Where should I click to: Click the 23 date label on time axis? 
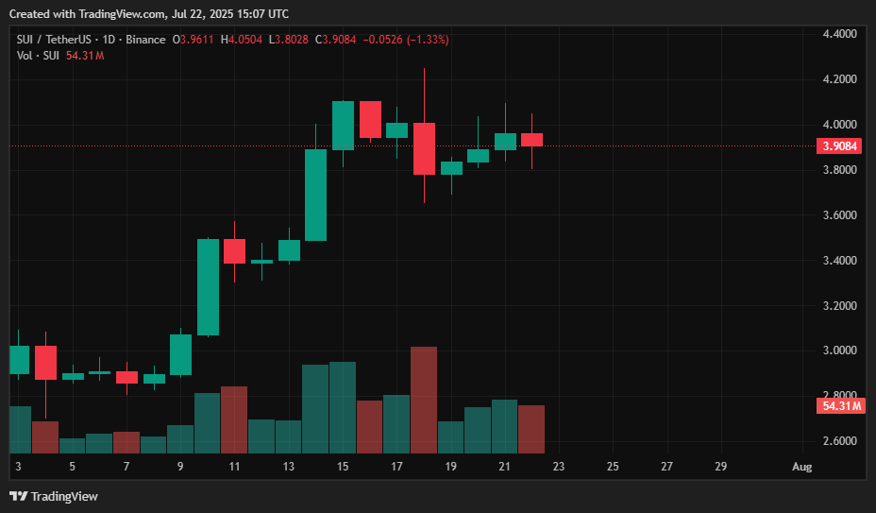pos(559,467)
